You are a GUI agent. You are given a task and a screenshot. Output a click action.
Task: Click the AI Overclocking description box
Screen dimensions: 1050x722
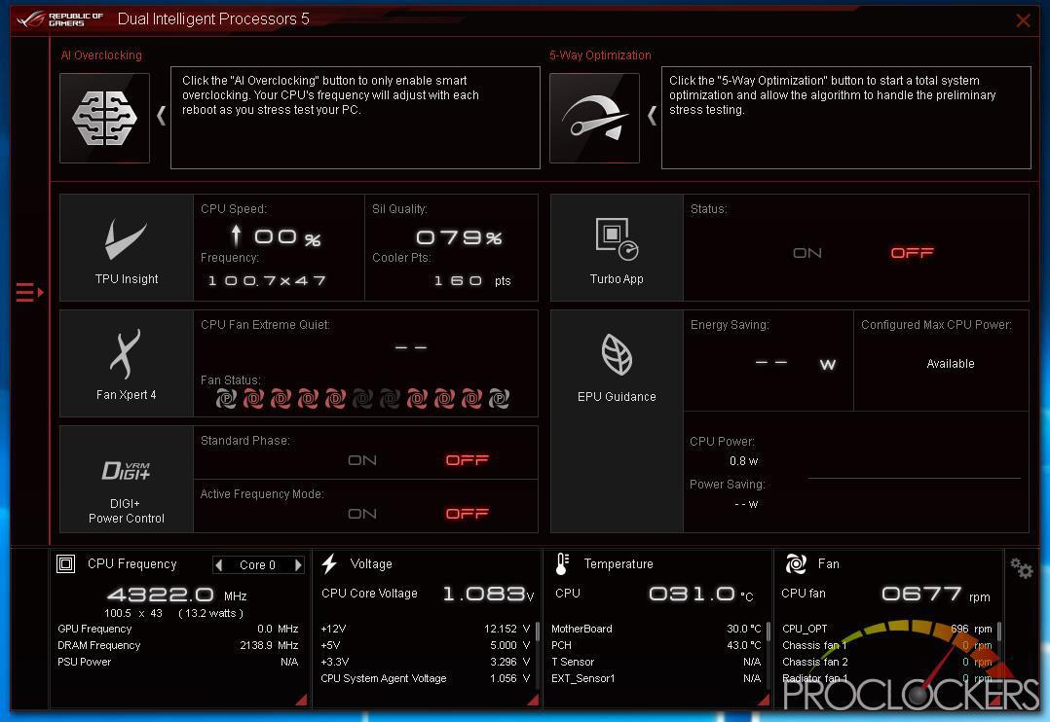(356, 118)
